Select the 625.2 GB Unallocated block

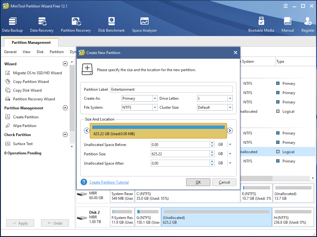217,217
